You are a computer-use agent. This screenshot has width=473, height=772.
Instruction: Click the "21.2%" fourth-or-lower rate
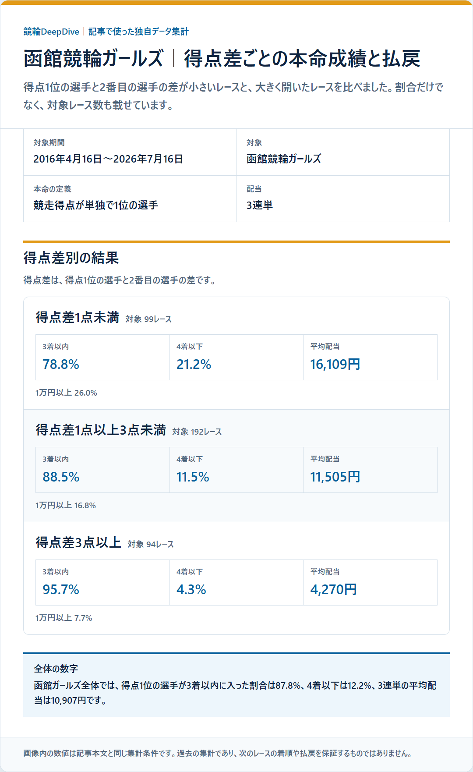pos(194,364)
